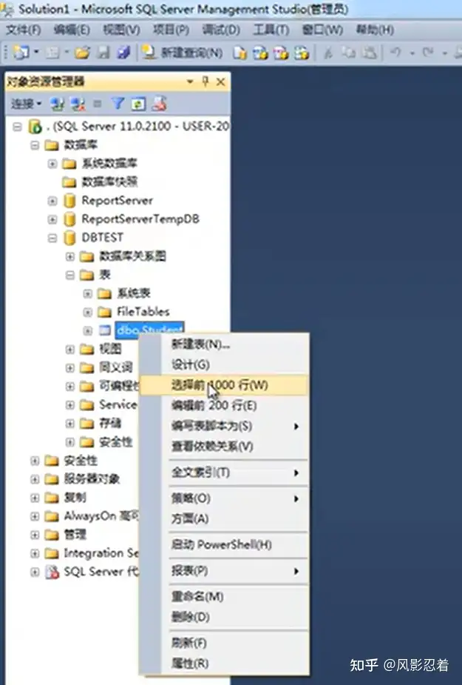Click the refresh icon in Object Explorer toolbar
Screen dimensions: 462x685
[x=138, y=104]
